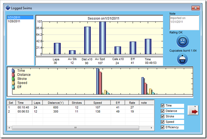Click the speed value 138
This screenshot has height=139, width=207.
(x=98, y=112)
